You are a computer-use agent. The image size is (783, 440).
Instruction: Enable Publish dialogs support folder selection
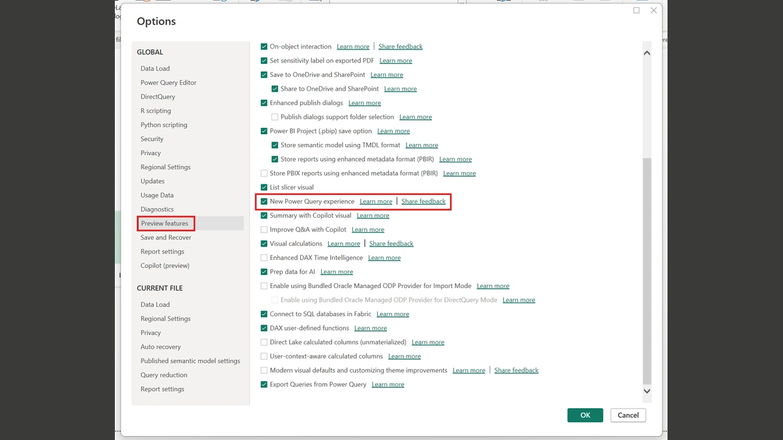275,117
